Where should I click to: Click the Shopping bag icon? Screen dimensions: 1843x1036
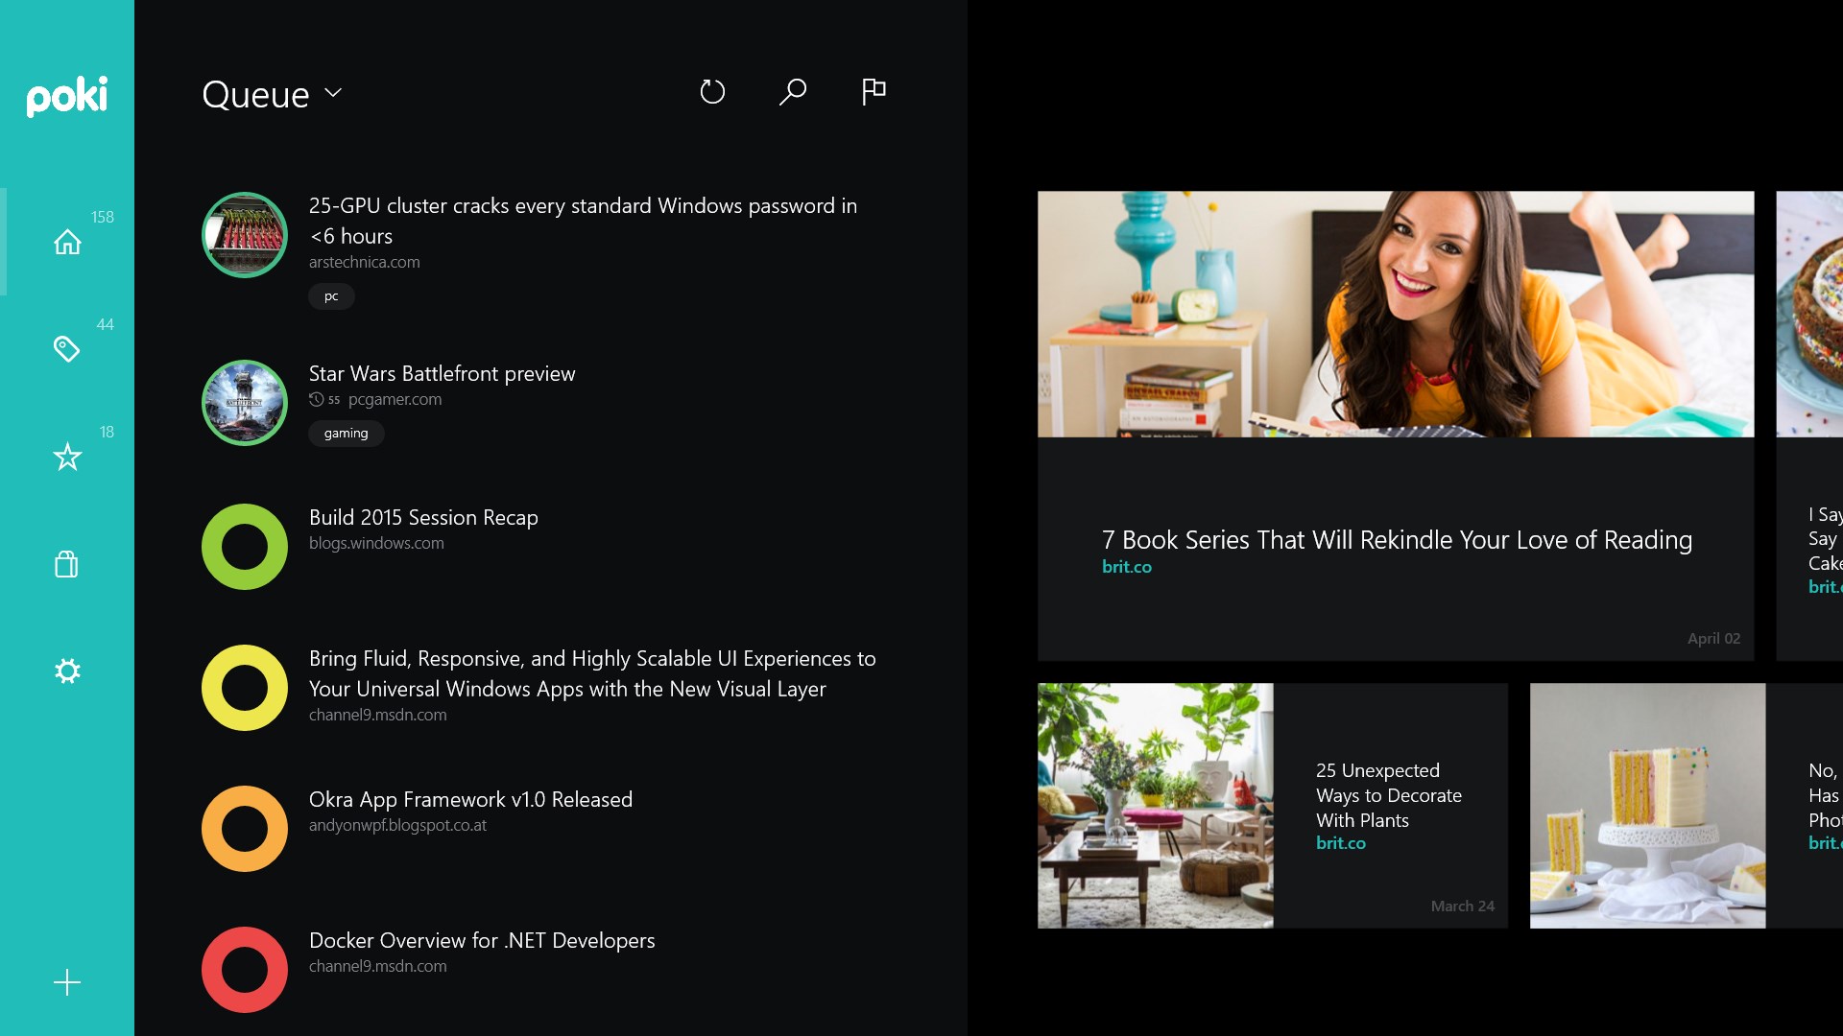[x=67, y=564]
